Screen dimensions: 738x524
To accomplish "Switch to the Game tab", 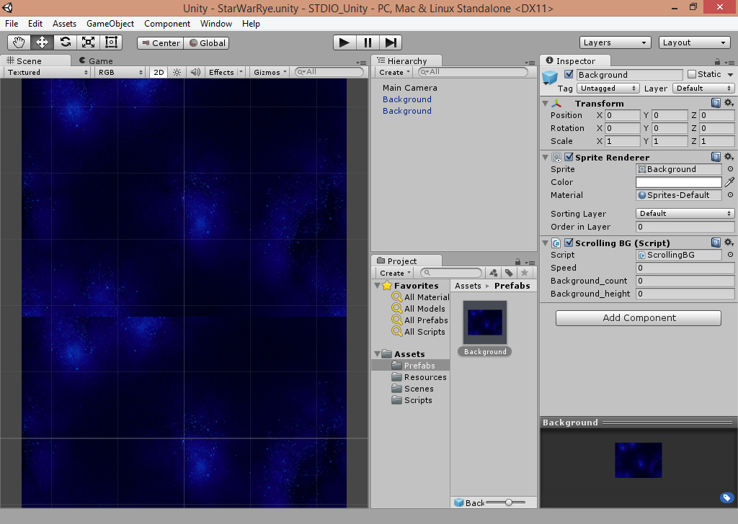I will (96, 60).
